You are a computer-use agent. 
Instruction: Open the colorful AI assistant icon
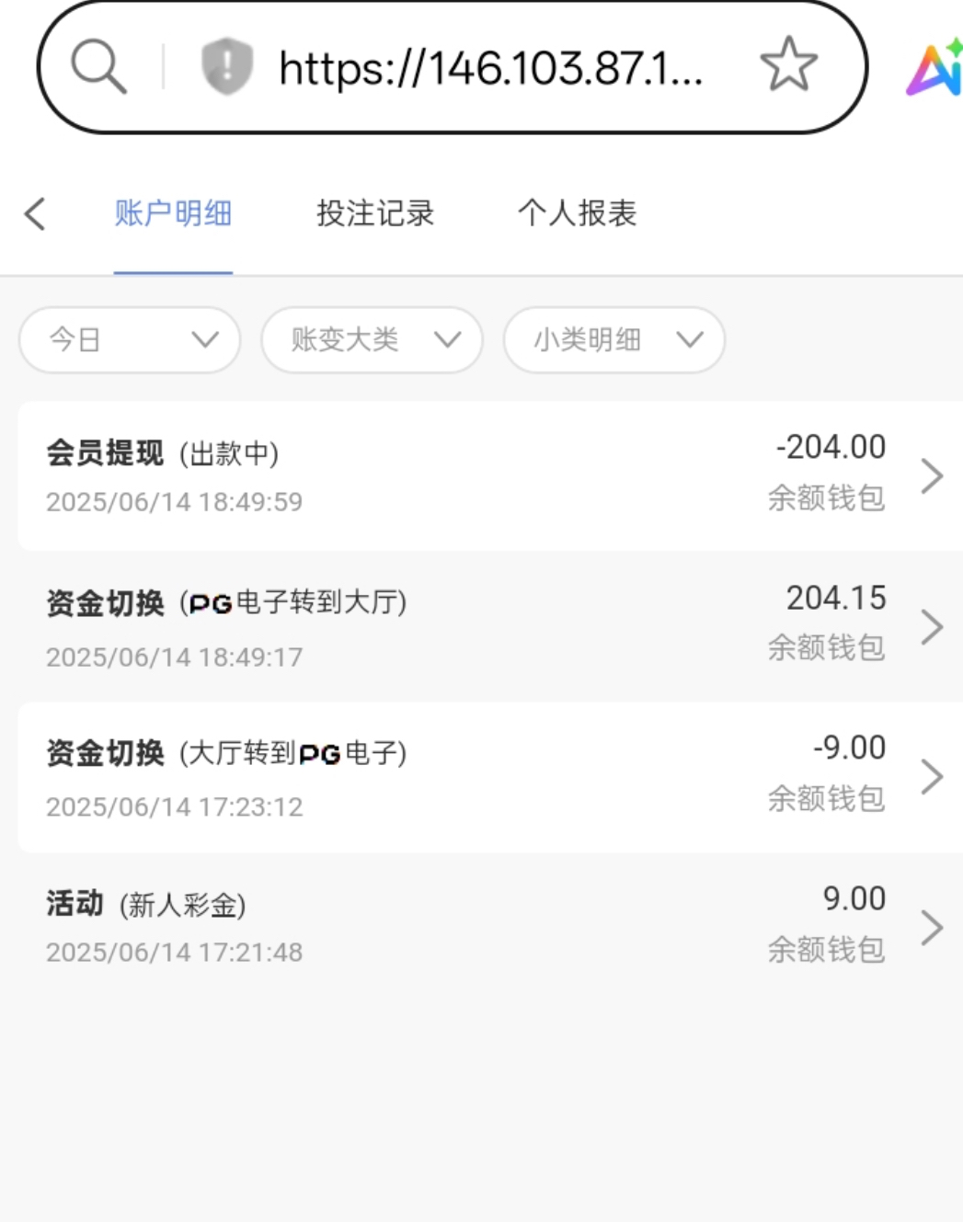click(935, 68)
